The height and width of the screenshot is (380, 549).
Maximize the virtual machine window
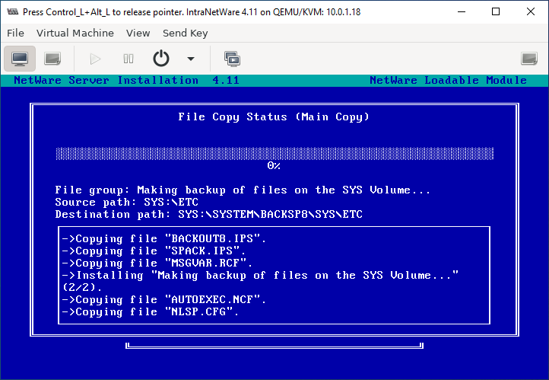coord(496,11)
